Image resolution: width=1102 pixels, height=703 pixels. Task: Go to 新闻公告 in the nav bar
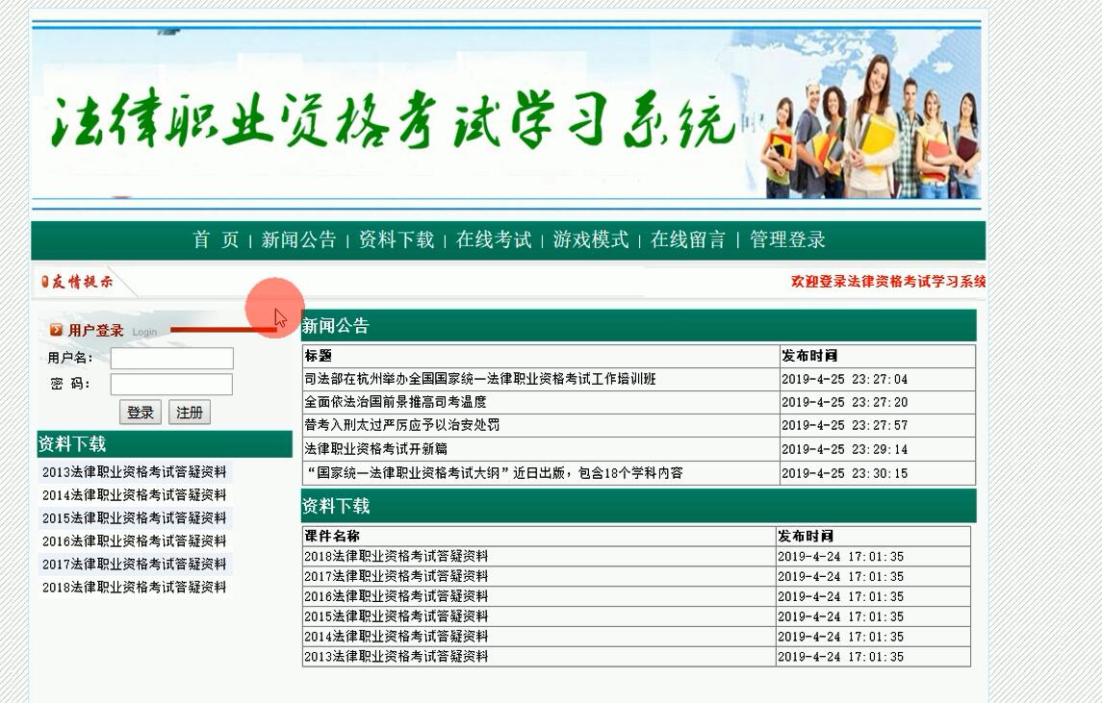point(298,240)
